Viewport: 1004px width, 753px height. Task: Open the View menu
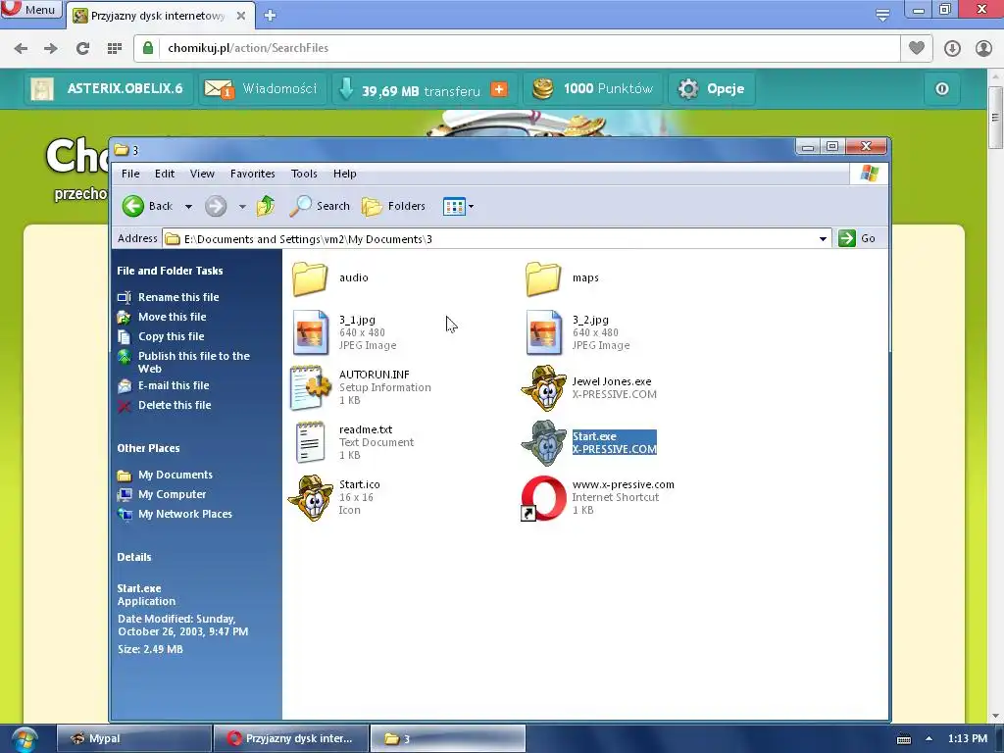coord(202,174)
